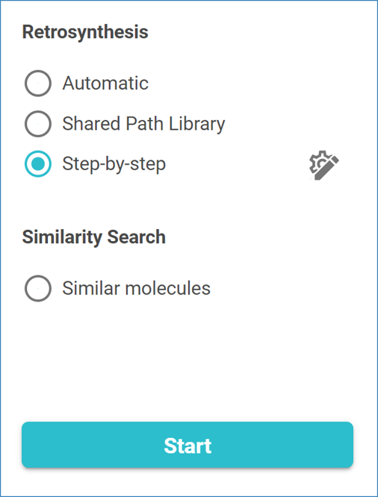The height and width of the screenshot is (497, 378).
Task: Switch retrosynthesis mode to Automatic
Action: click(38, 83)
